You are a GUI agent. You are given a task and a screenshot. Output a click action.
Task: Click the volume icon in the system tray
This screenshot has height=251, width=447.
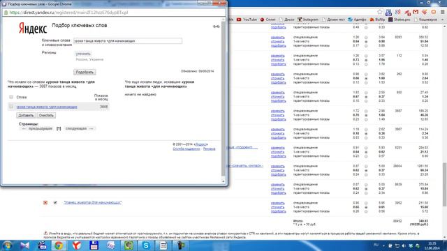404,245
